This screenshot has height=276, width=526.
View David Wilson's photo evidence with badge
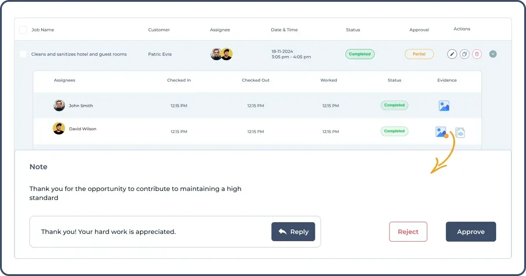(440, 132)
